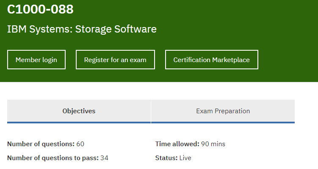Open the Member login button
Image resolution: width=318 pixels, height=169 pixels.
click(x=36, y=60)
